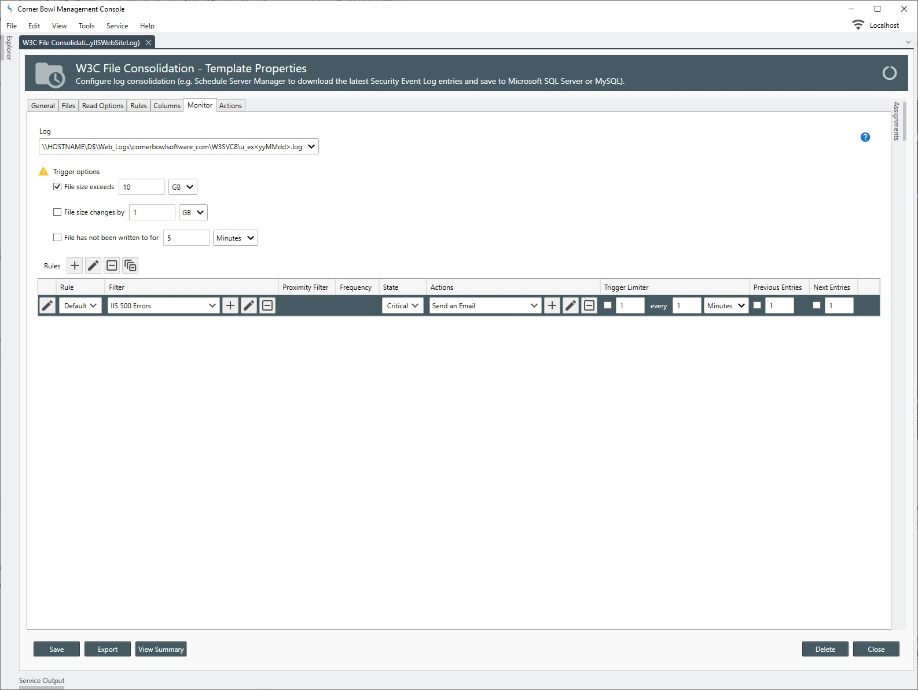Click the add rule plus icon beside Rules
The width and height of the screenshot is (918, 690).
[75, 265]
